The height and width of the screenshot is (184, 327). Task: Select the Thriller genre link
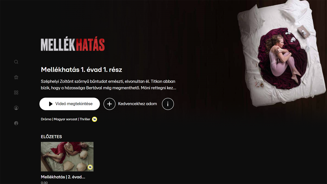click(85, 119)
